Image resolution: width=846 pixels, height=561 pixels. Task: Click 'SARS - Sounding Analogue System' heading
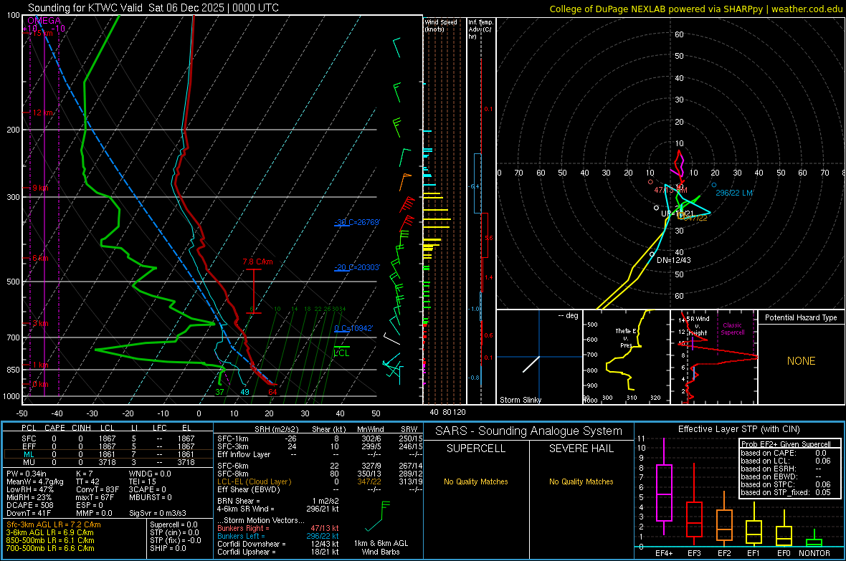pyautogui.click(x=529, y=431)
